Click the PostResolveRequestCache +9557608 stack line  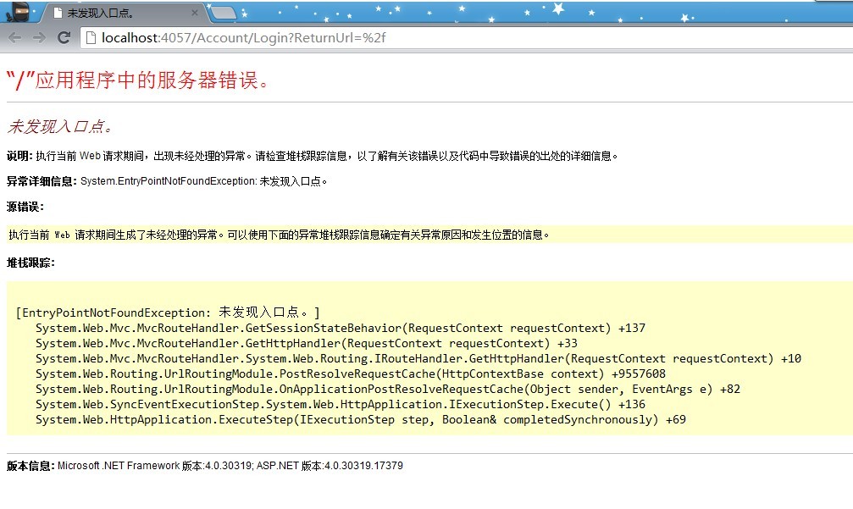349,374
